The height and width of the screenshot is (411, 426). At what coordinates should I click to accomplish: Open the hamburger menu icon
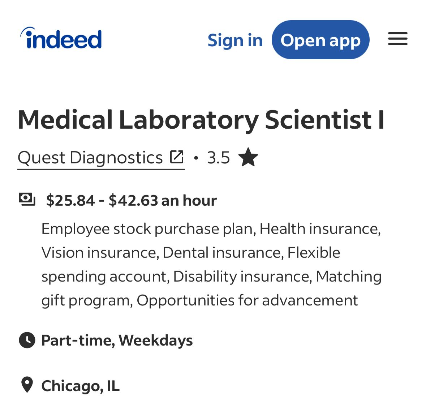[397, 39]
